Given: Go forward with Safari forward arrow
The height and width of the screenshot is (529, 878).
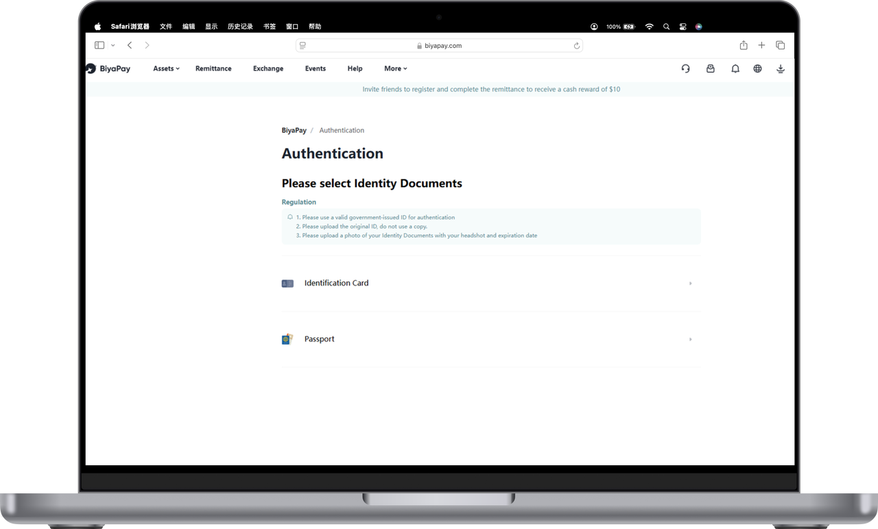Looking at the screenshot, I should click(147, 45).
